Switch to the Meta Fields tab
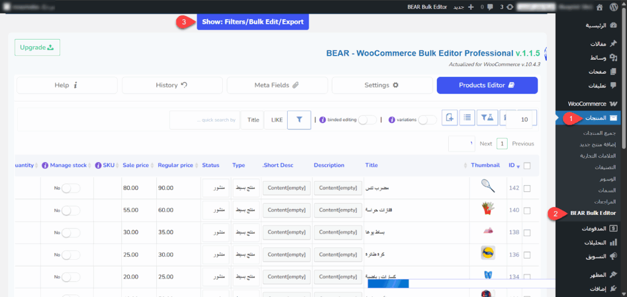Viewport: 627px width, 297px height. click(277, 85)
